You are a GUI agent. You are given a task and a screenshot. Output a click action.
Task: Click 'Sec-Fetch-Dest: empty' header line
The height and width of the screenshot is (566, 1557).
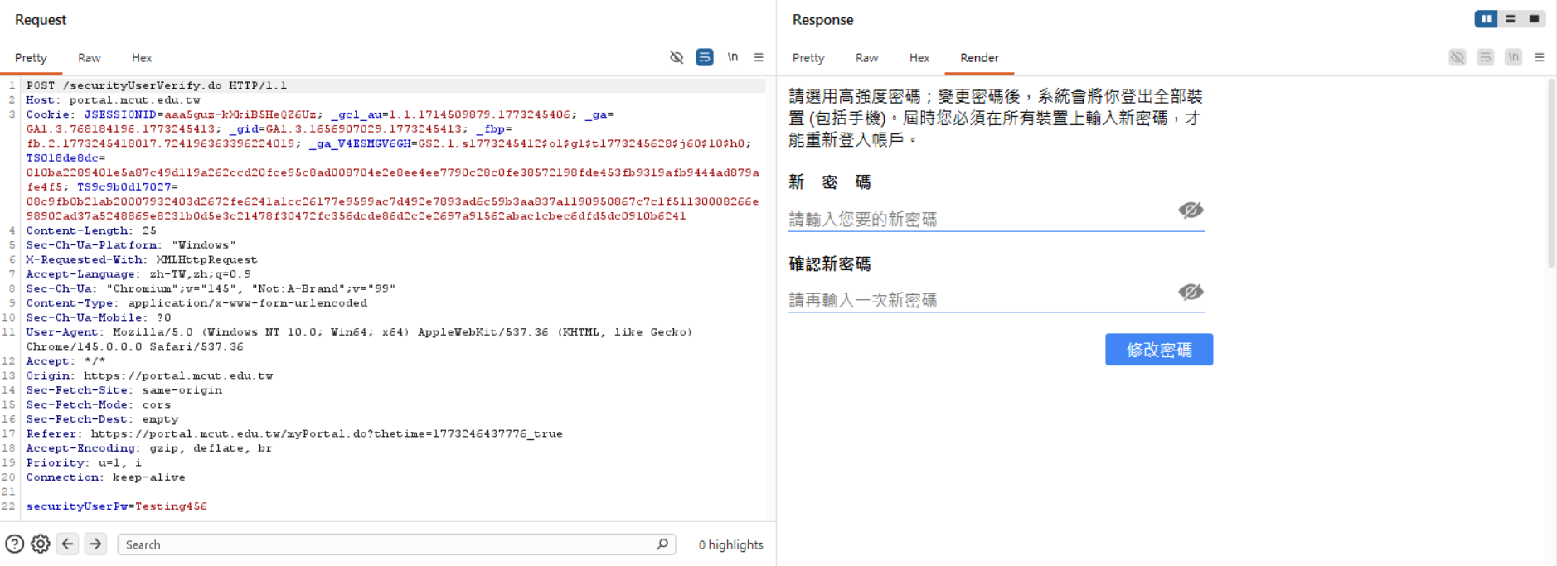click(x=102, y=419)
